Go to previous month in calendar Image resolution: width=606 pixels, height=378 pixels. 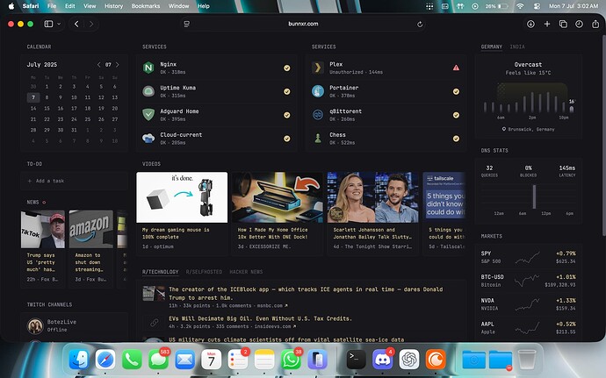click(98, 65)
